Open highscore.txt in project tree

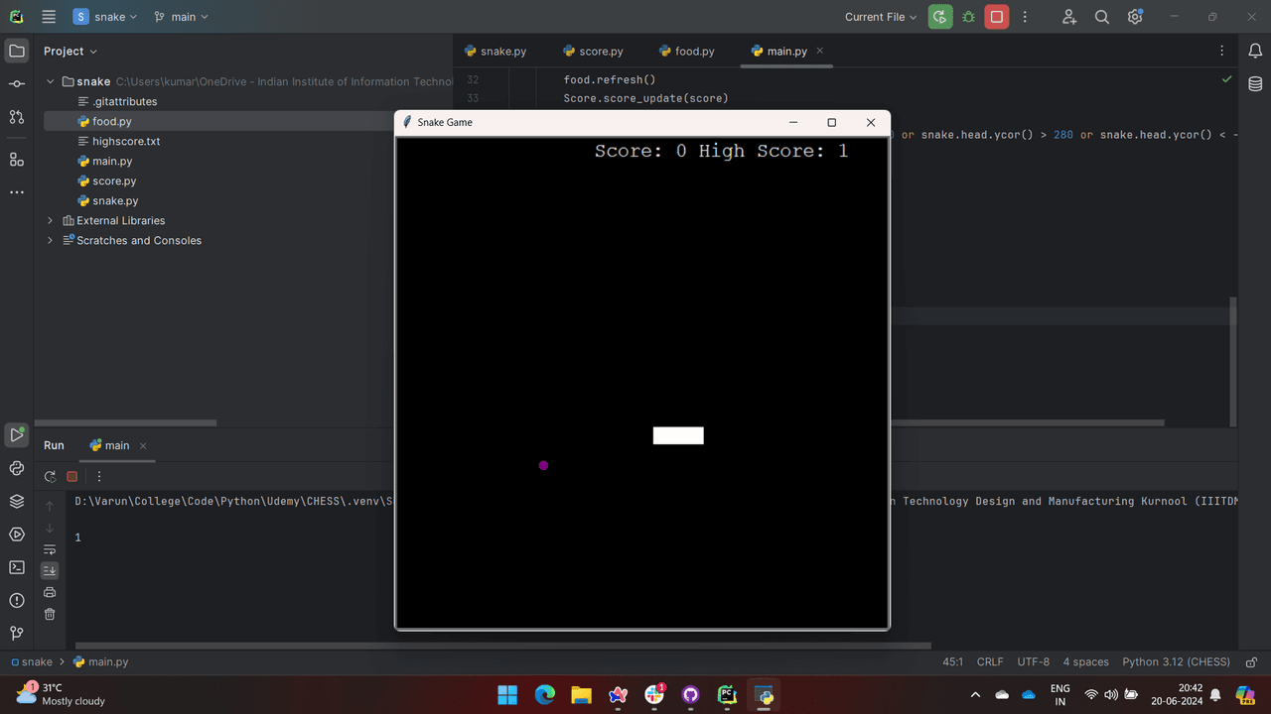pos(125,141)
